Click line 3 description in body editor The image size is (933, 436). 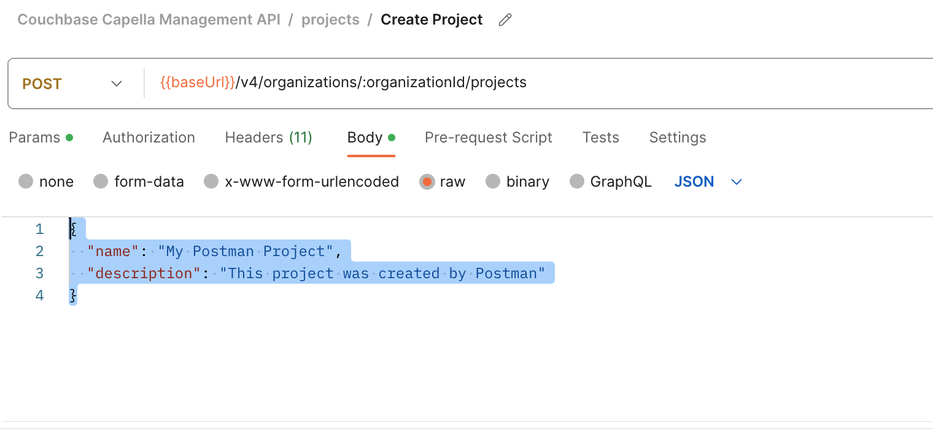pyautogui.click(x=145, y=273)
